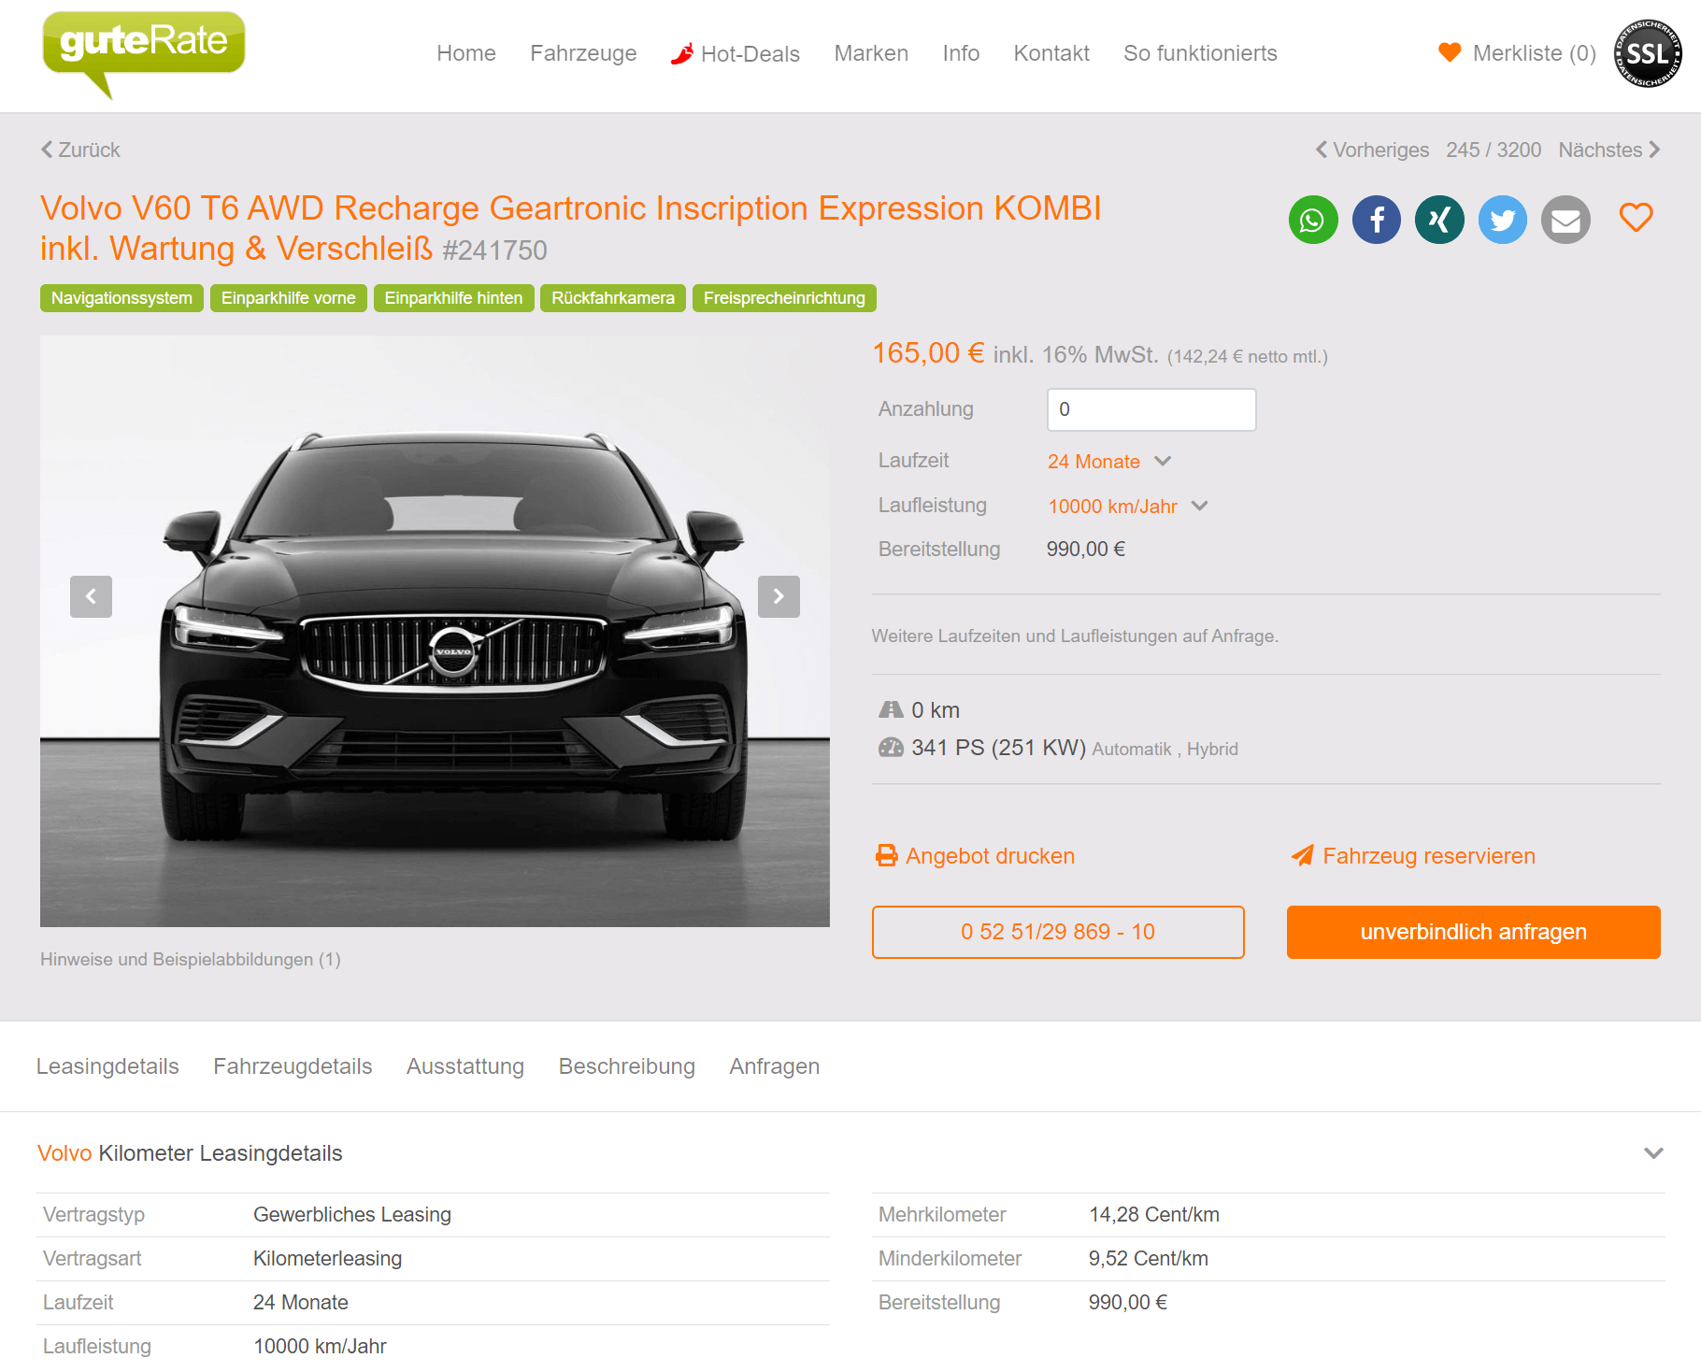Click Angebot drucken link
This screenshot has width=1701, height=1372.
point(975,856)
